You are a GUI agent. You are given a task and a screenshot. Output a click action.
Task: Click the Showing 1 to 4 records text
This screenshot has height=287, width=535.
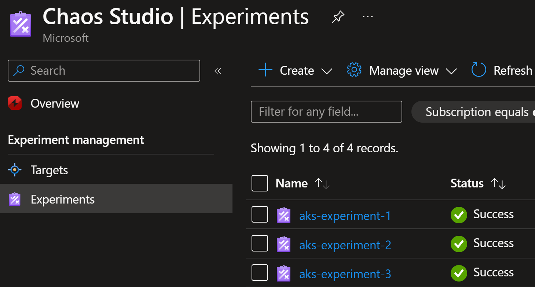coord(325,148)
